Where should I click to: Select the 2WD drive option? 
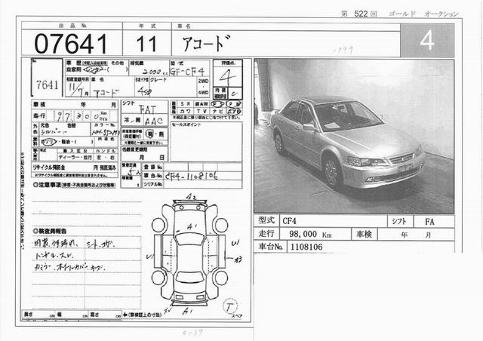(x=203, y=81)
